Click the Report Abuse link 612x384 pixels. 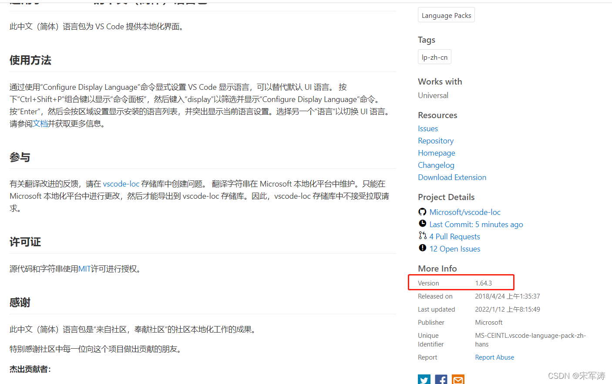494,357
